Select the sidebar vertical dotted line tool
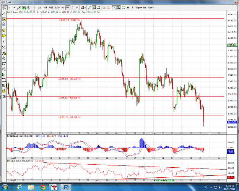The height and width of the screenshot is (191, 239). 4,42
